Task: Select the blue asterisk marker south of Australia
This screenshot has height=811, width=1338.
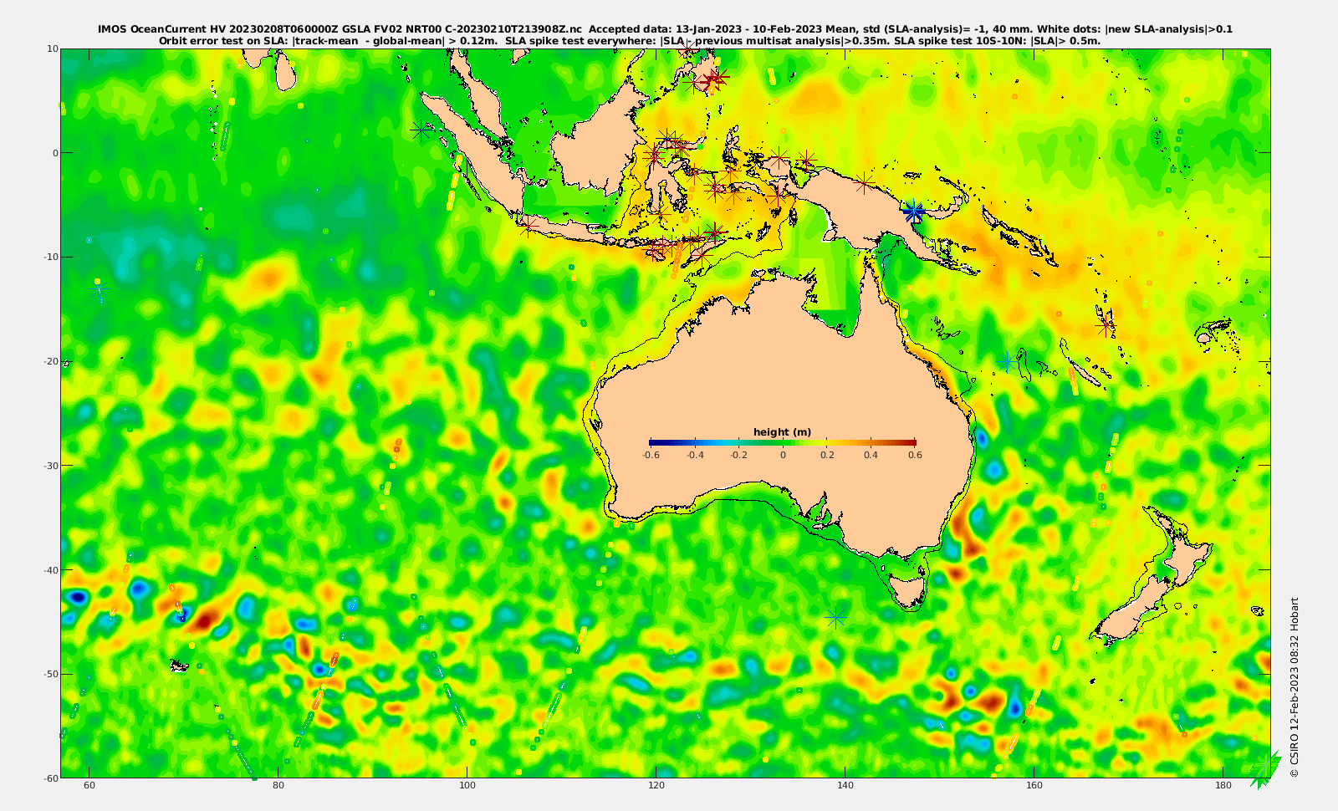Action: pyautogui.click(x=835, y=617)
